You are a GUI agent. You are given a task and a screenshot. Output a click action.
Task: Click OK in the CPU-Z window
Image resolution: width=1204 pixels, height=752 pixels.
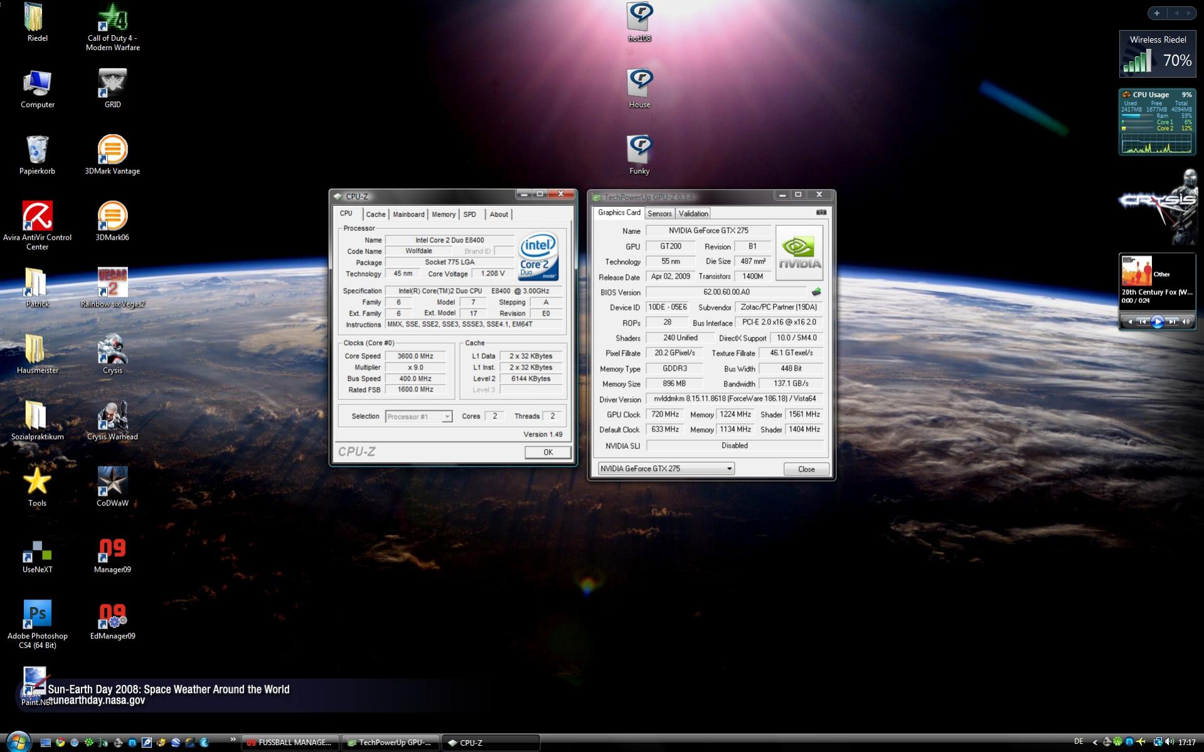point(548,452)
